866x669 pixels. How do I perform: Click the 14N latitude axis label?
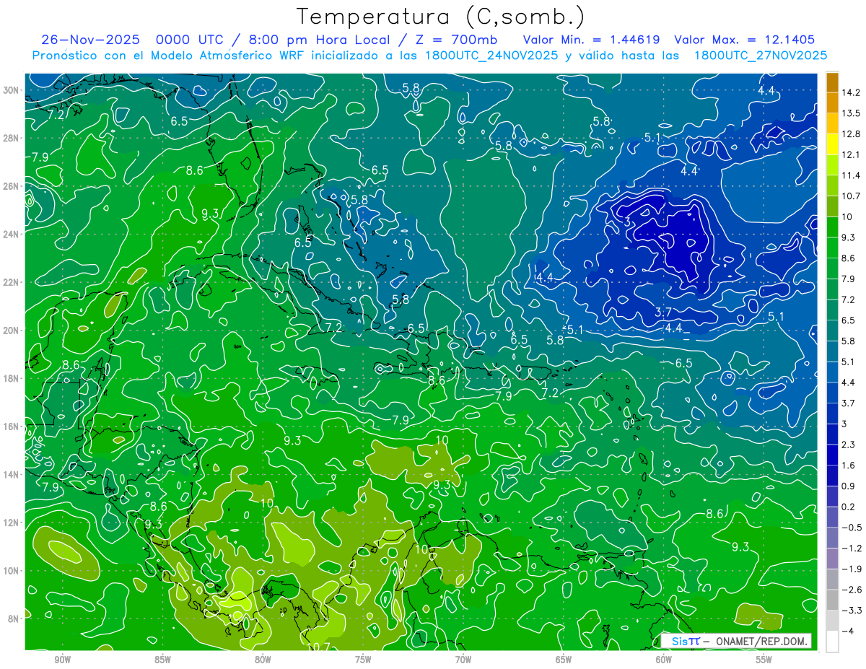tap(12, 474)
